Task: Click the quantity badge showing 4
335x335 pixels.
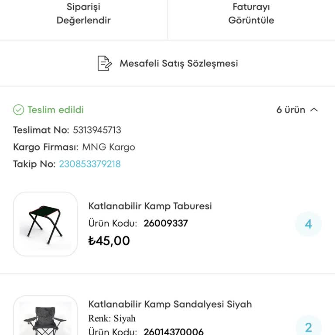Action: 308,224
